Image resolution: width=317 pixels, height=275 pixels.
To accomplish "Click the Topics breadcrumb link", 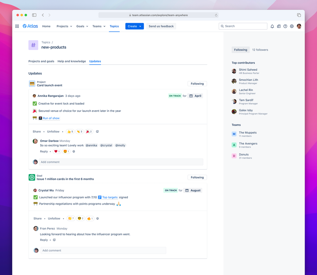I will (x=46, y=42).
